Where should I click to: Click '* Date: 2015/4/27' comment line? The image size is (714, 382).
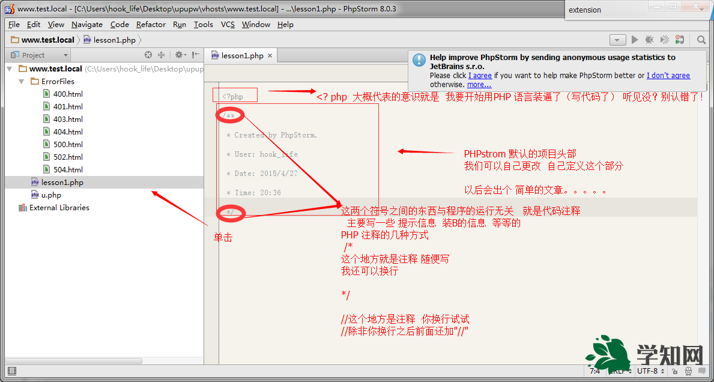coord(262,174)
